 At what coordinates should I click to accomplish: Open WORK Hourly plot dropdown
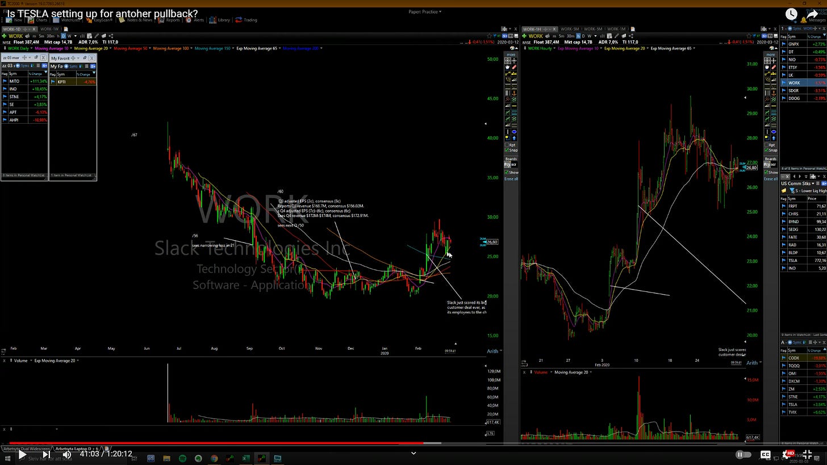(554, 48)
